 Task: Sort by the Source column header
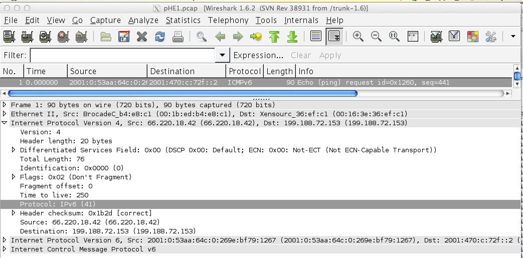107,71
